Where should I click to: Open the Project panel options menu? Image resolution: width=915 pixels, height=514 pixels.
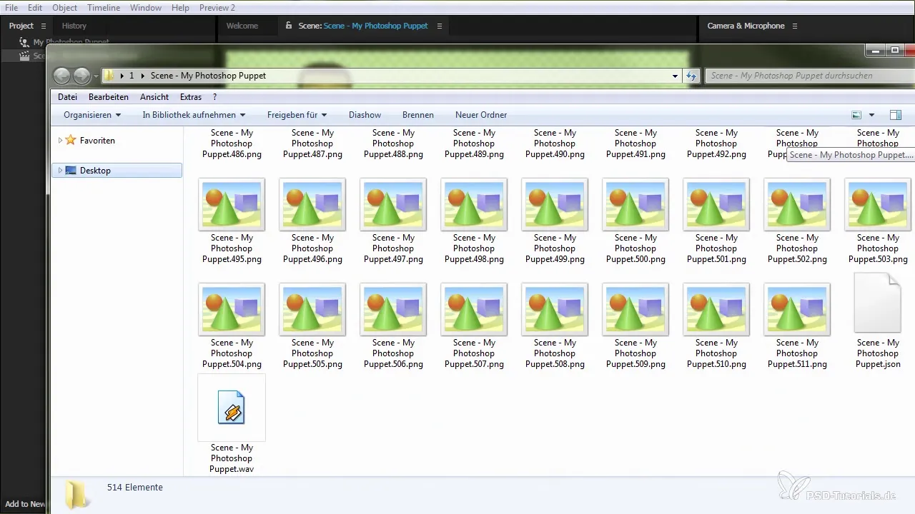tap(44, 26)
